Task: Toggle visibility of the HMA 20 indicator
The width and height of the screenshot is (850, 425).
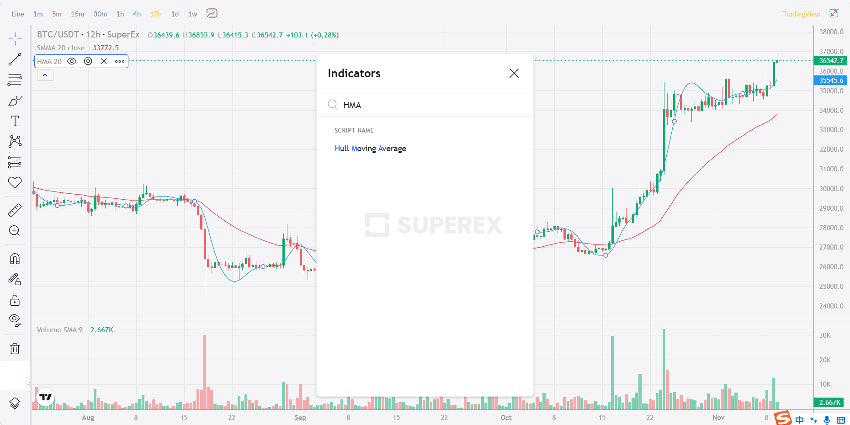Action: [x=72, y=61]
